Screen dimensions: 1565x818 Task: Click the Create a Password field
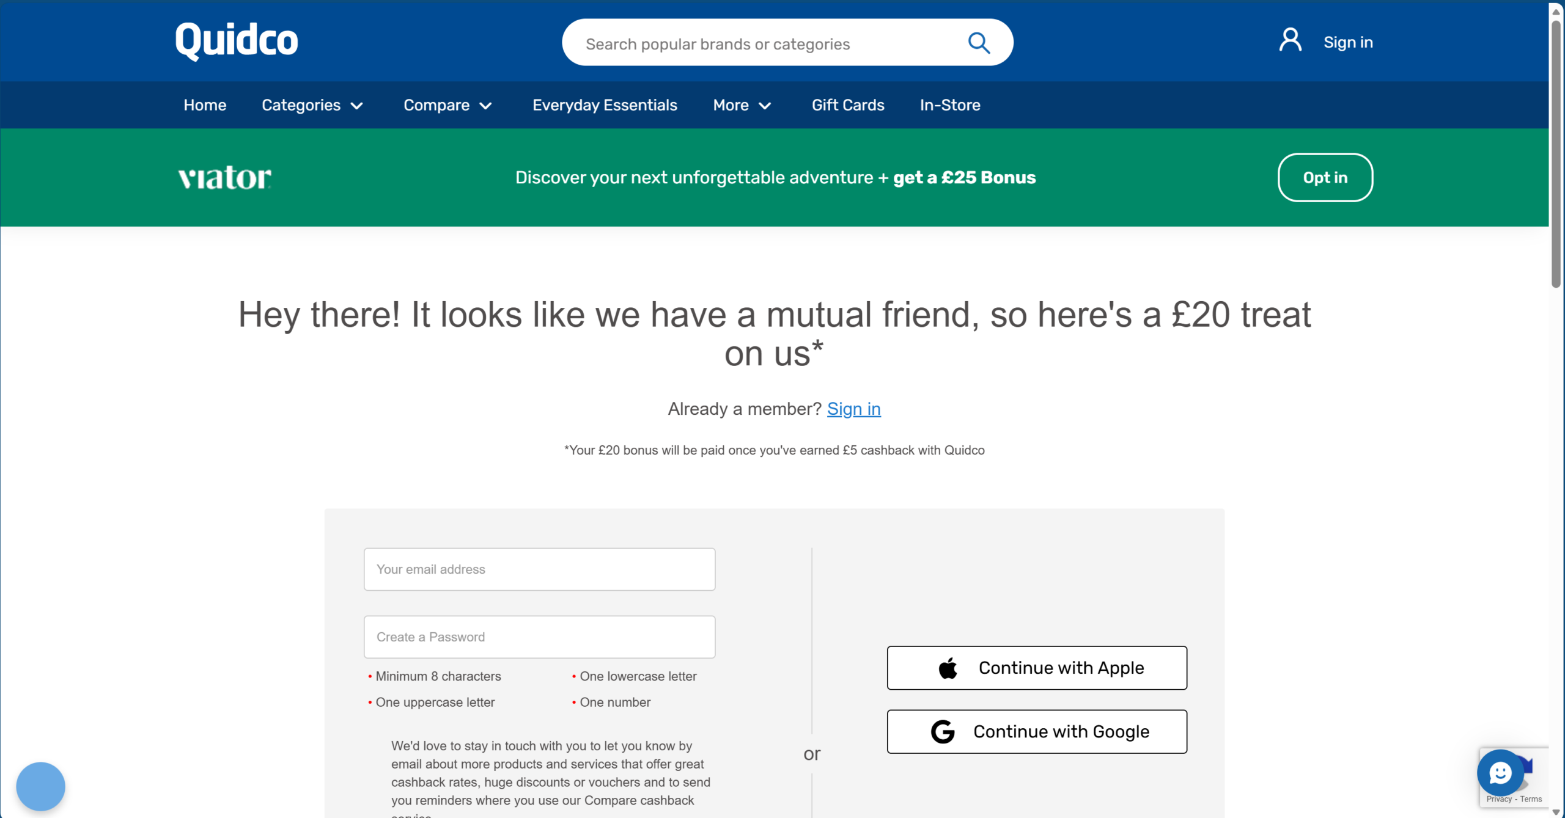click(x=539, y=637)
